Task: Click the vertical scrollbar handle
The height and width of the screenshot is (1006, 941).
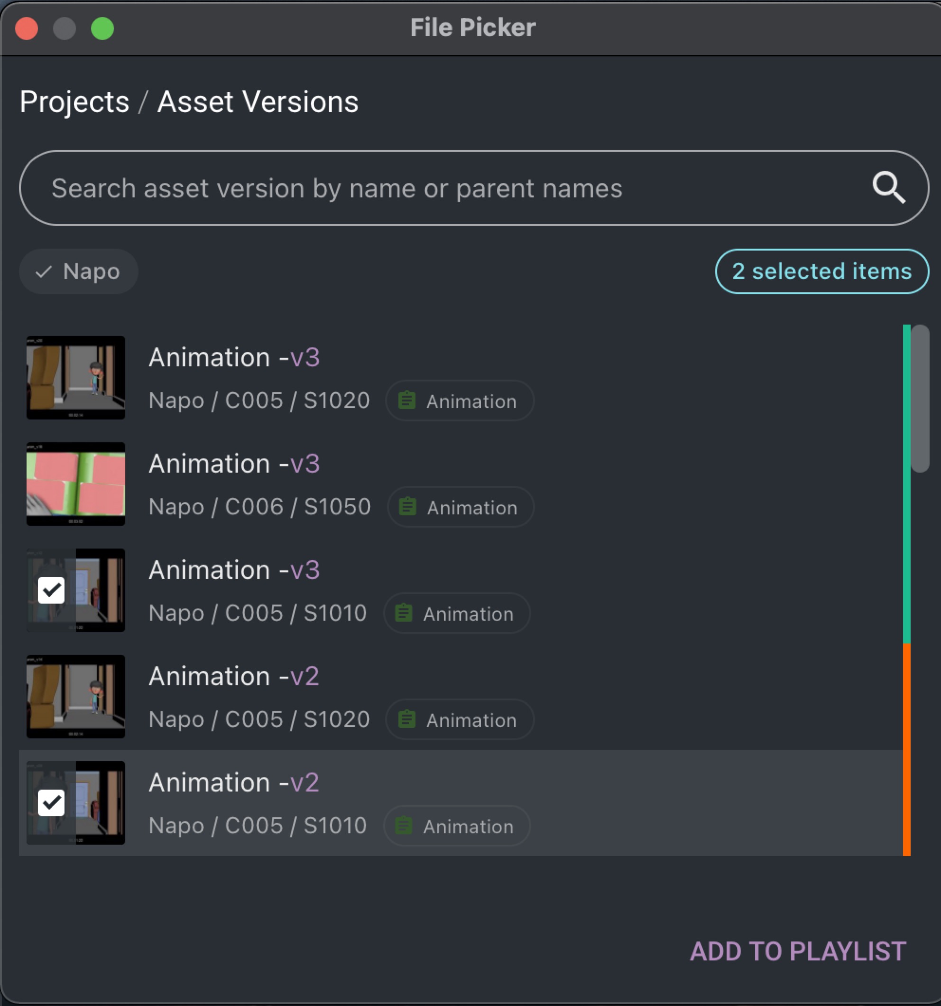Action: click(x=920, y=398)
